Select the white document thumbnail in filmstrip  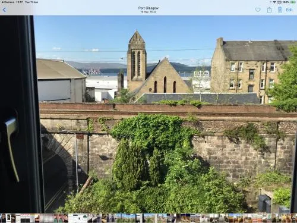[78, 218]
